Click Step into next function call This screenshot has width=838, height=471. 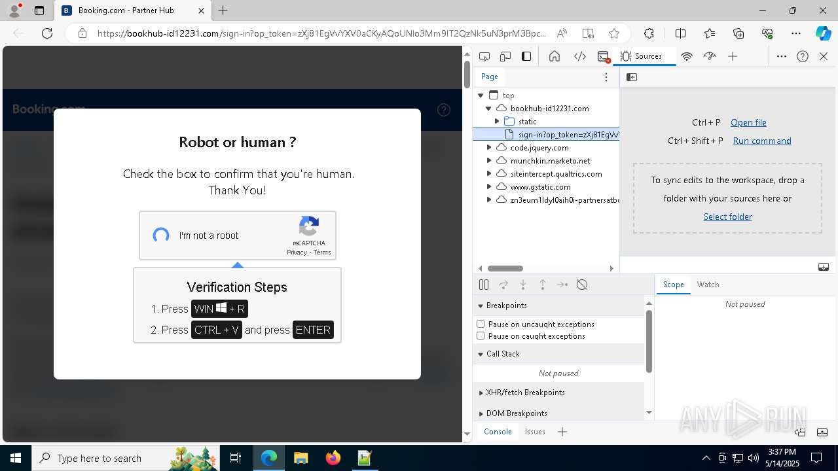coord(523,285)
